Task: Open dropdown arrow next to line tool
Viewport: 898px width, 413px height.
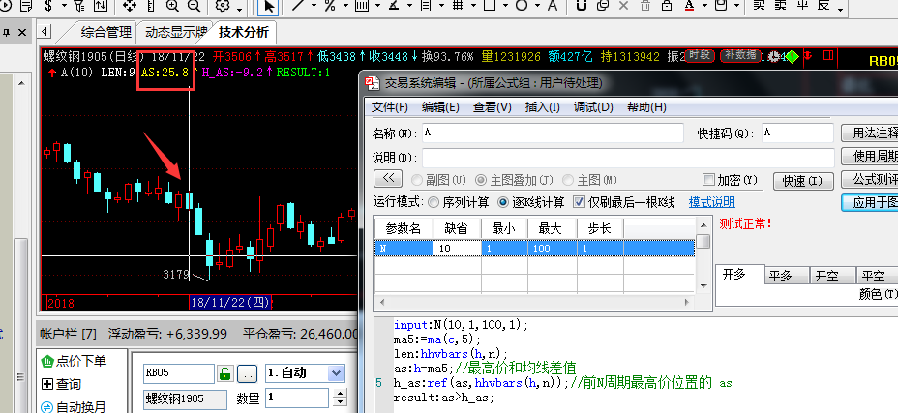Action: coord(314,7)
